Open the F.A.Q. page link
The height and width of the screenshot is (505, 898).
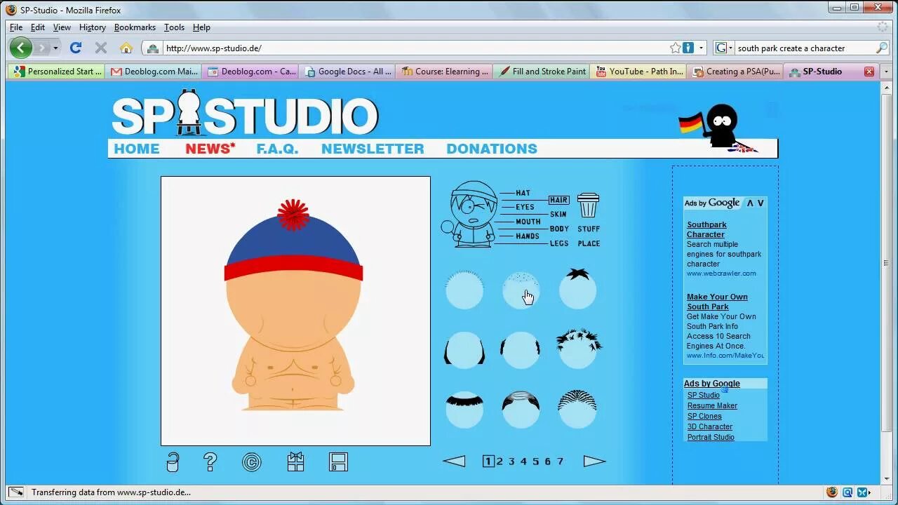click(x=277, y=149)
